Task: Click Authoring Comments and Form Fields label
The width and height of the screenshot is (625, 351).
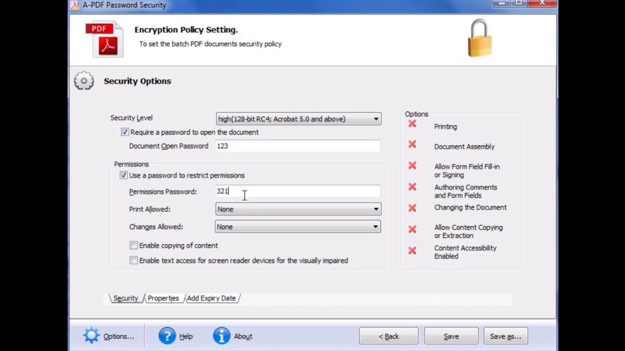Action: (x=466, y=191)
